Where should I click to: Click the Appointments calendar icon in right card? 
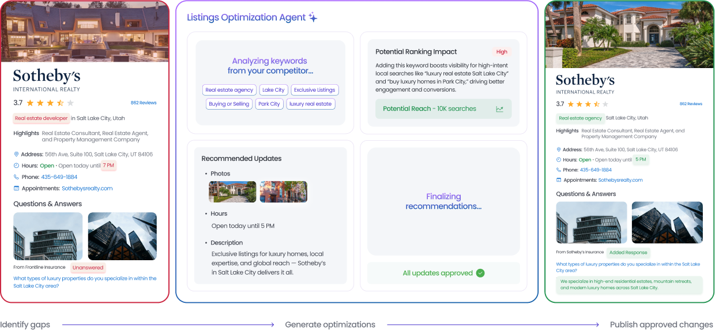559,180
